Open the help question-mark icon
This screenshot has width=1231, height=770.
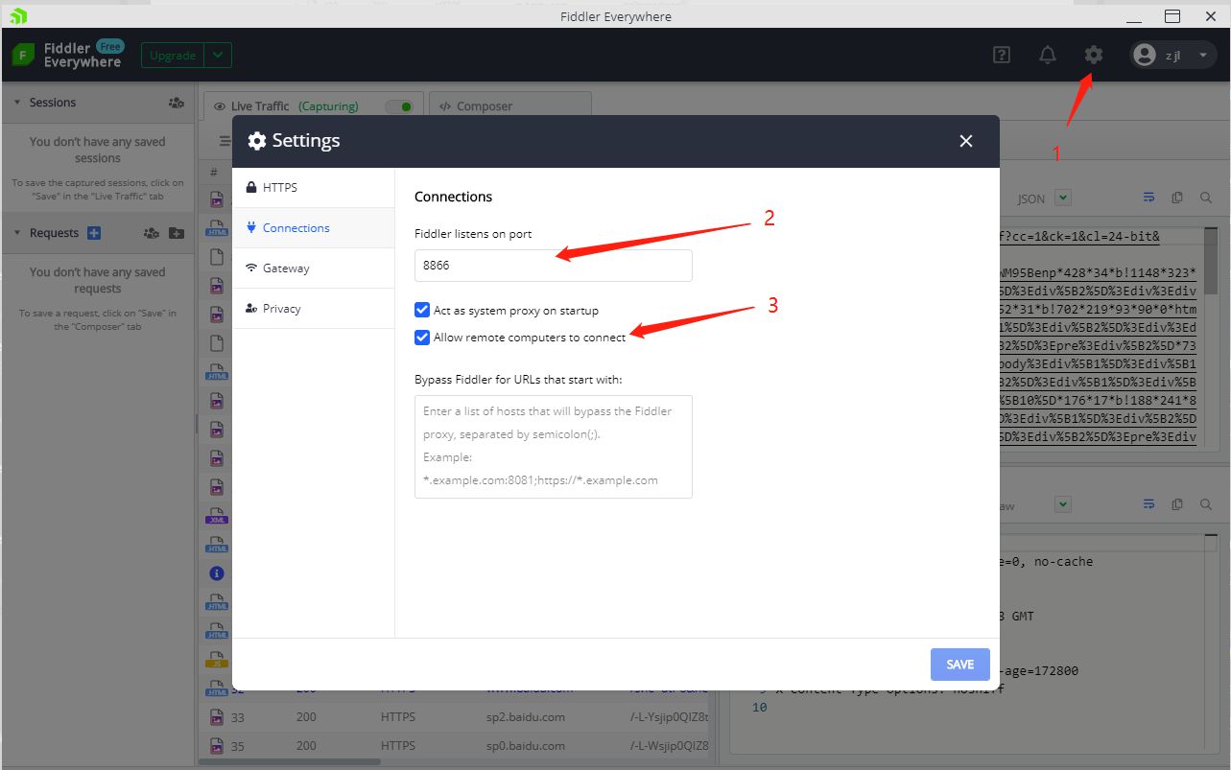[1002, 55]
